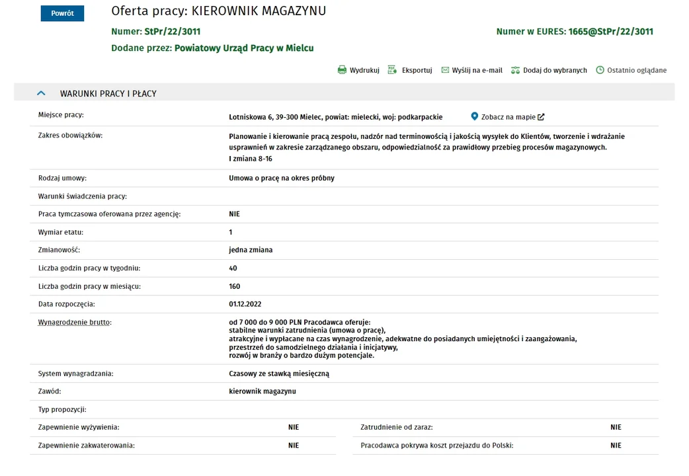Click the Rodzaj umowy label
Screen dimensions: 689x476
pyautogui.click(x=62, y=178)
